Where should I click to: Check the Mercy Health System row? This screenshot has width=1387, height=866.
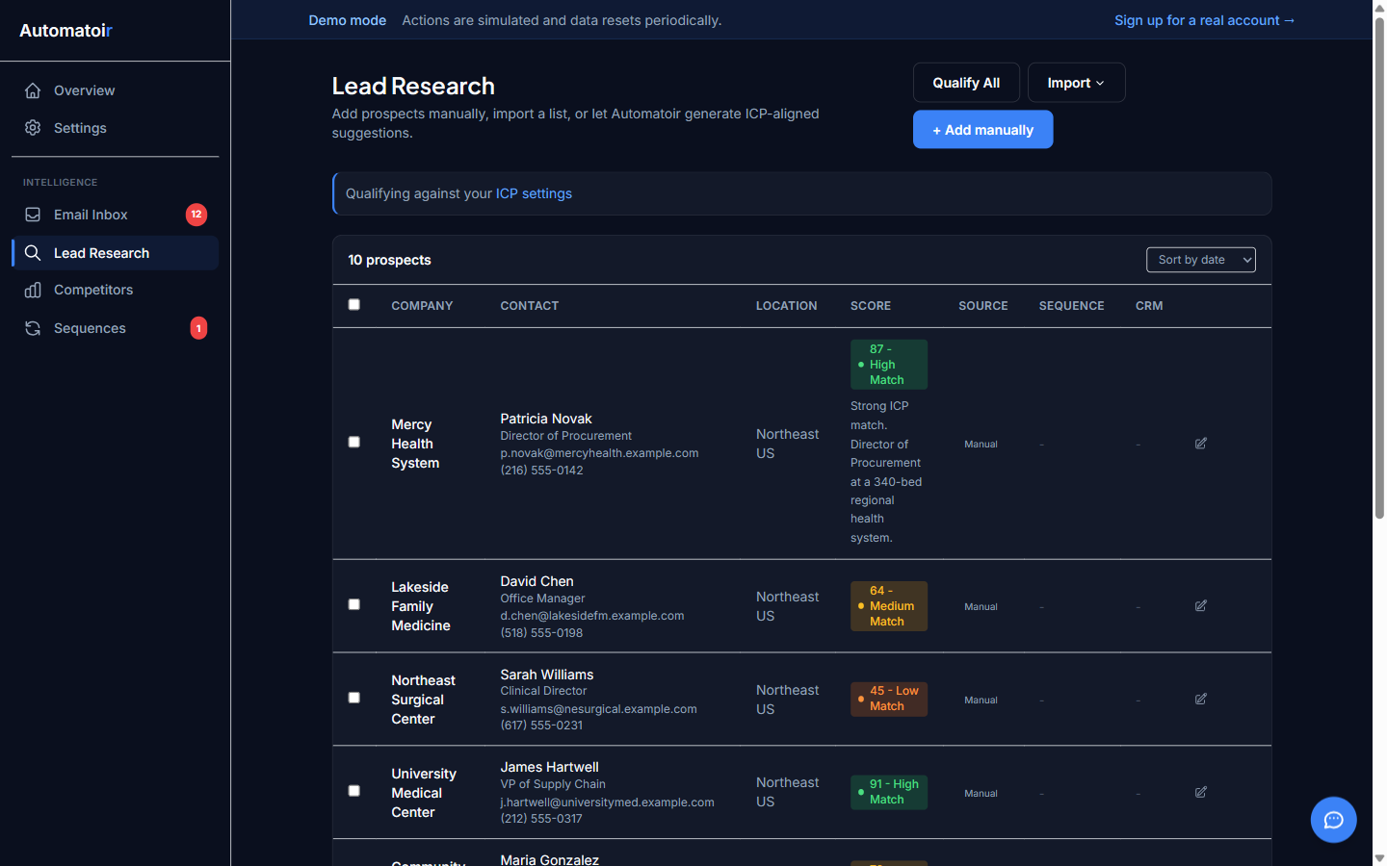pos(353,442)
